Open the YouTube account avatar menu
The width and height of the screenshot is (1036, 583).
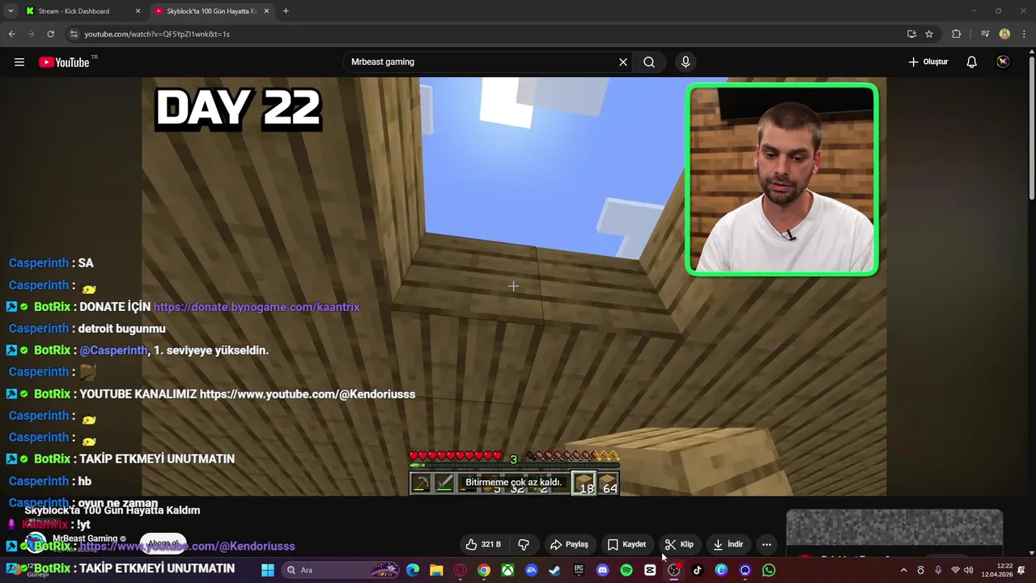1004,62
